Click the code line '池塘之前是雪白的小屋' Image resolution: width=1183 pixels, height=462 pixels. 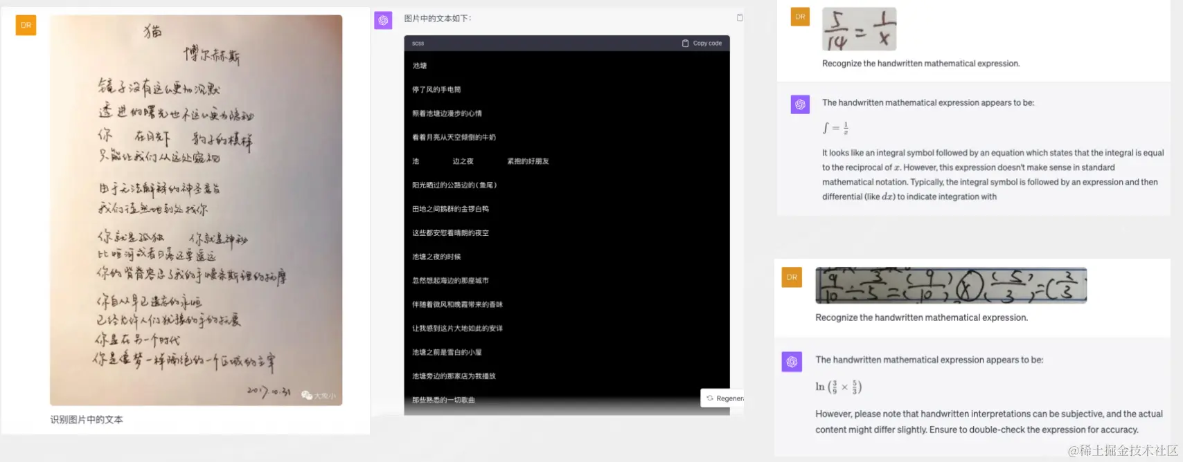[447, 352]
